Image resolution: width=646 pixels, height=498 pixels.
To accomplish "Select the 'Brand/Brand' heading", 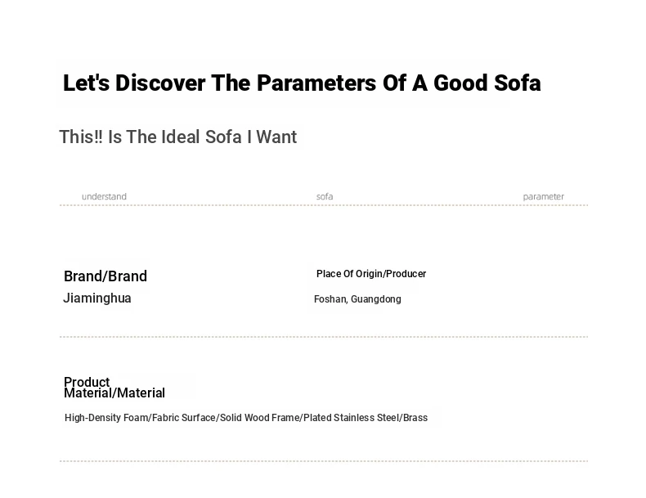I will click(x=105, y=276).
